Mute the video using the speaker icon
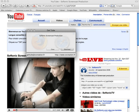Viewport: 139px width, 112px height. pos(63,110)
